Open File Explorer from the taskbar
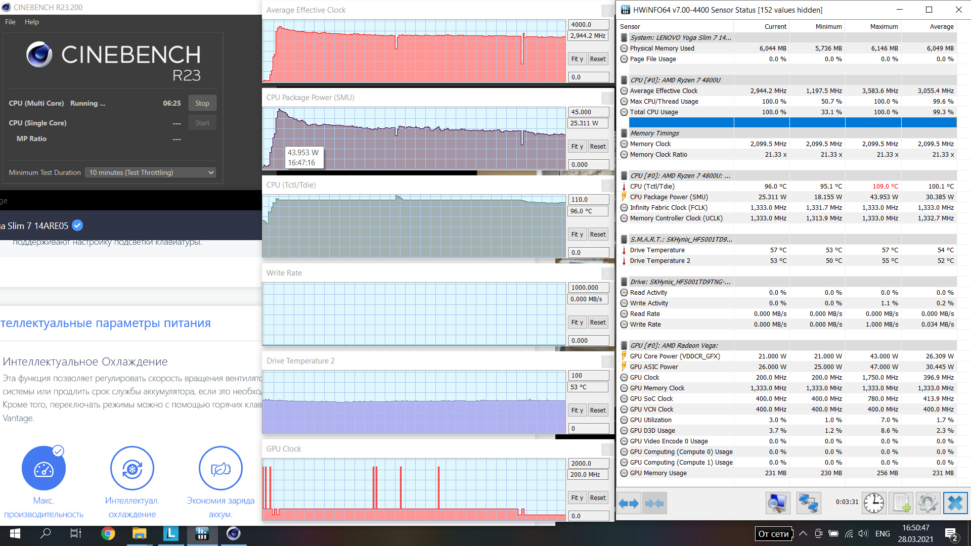Viewport: 971px width, 546px height. [139, 533]
